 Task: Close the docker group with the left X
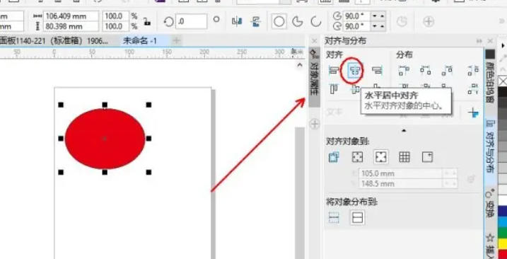coord(314,41)
